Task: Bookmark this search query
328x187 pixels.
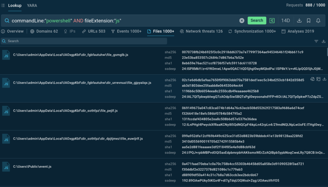Action: [308, 20]
